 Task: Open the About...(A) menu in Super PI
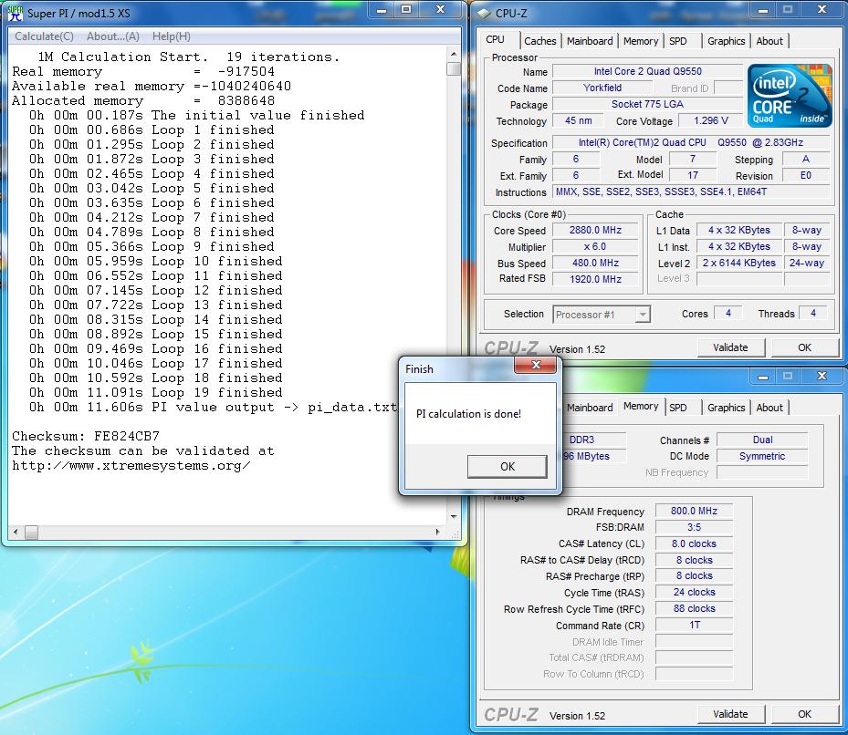pos(113,36)
